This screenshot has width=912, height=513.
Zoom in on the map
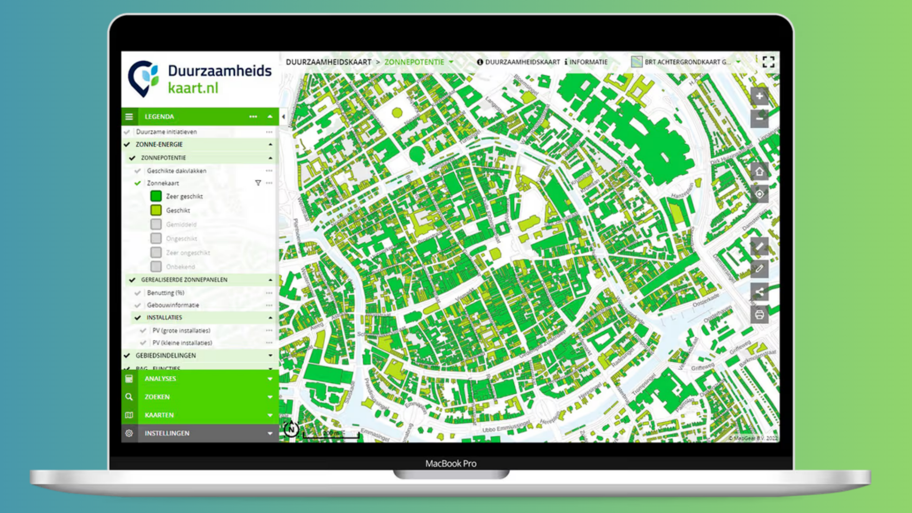pyautogui.click(x=759, y=96)
